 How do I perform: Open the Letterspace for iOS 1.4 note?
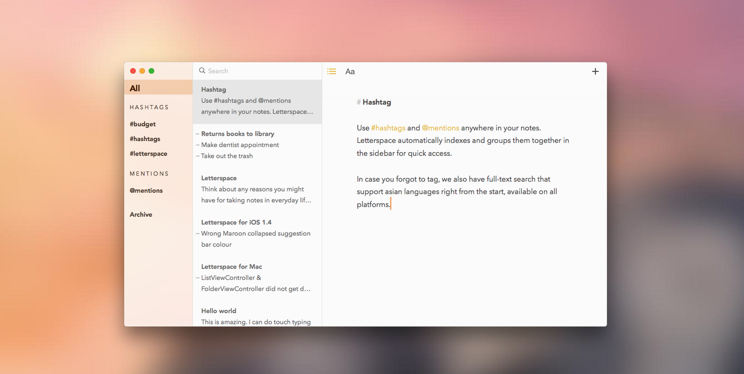236,222
